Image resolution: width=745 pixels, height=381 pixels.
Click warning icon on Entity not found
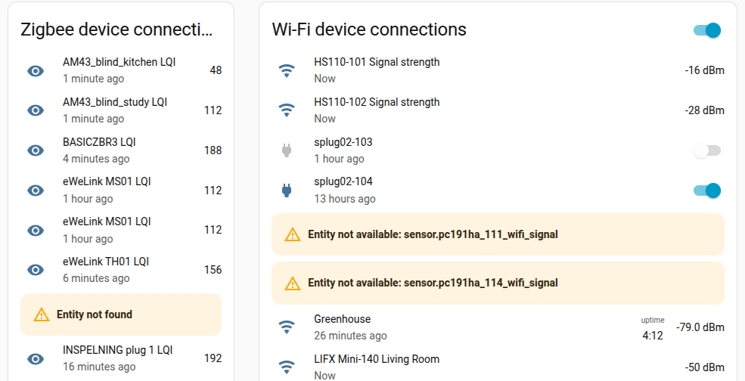coord(42,314)
